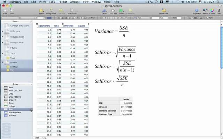Image resolution: width=223 pixels, height=139 pixels.
Task: Open the Shapes toolbar menu
Action: coord(122,11)
